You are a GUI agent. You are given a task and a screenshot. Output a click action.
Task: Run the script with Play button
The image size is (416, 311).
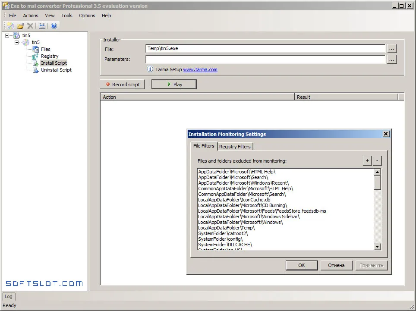click(x=174, y=84)
